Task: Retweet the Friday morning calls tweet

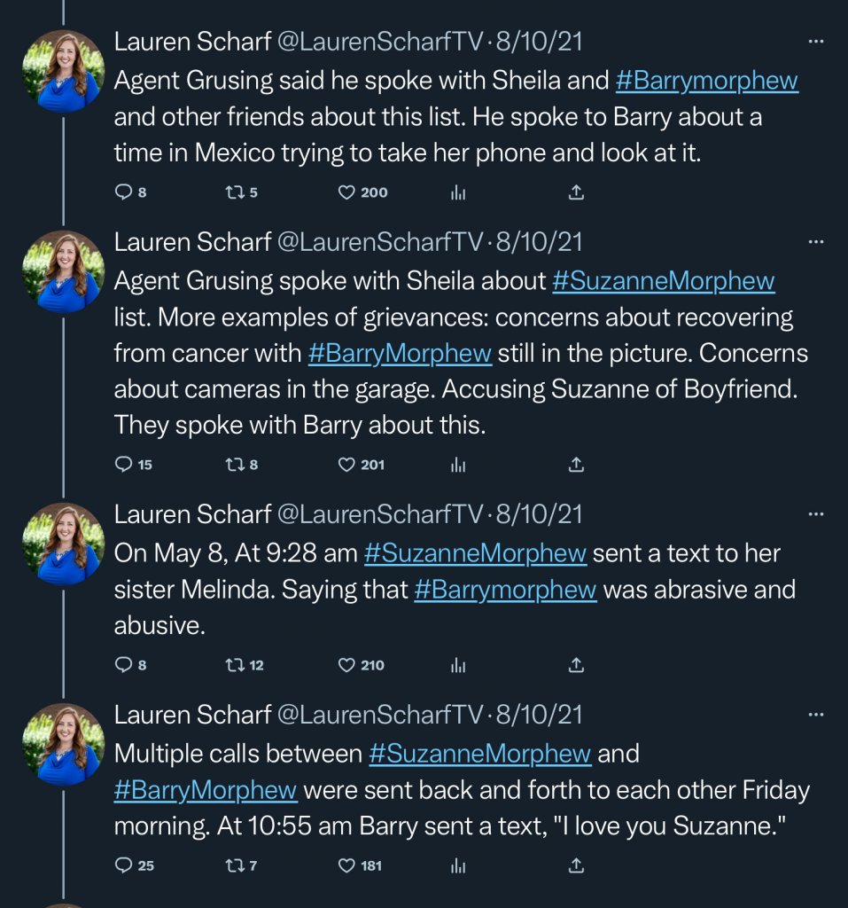Action: point(233,865)
